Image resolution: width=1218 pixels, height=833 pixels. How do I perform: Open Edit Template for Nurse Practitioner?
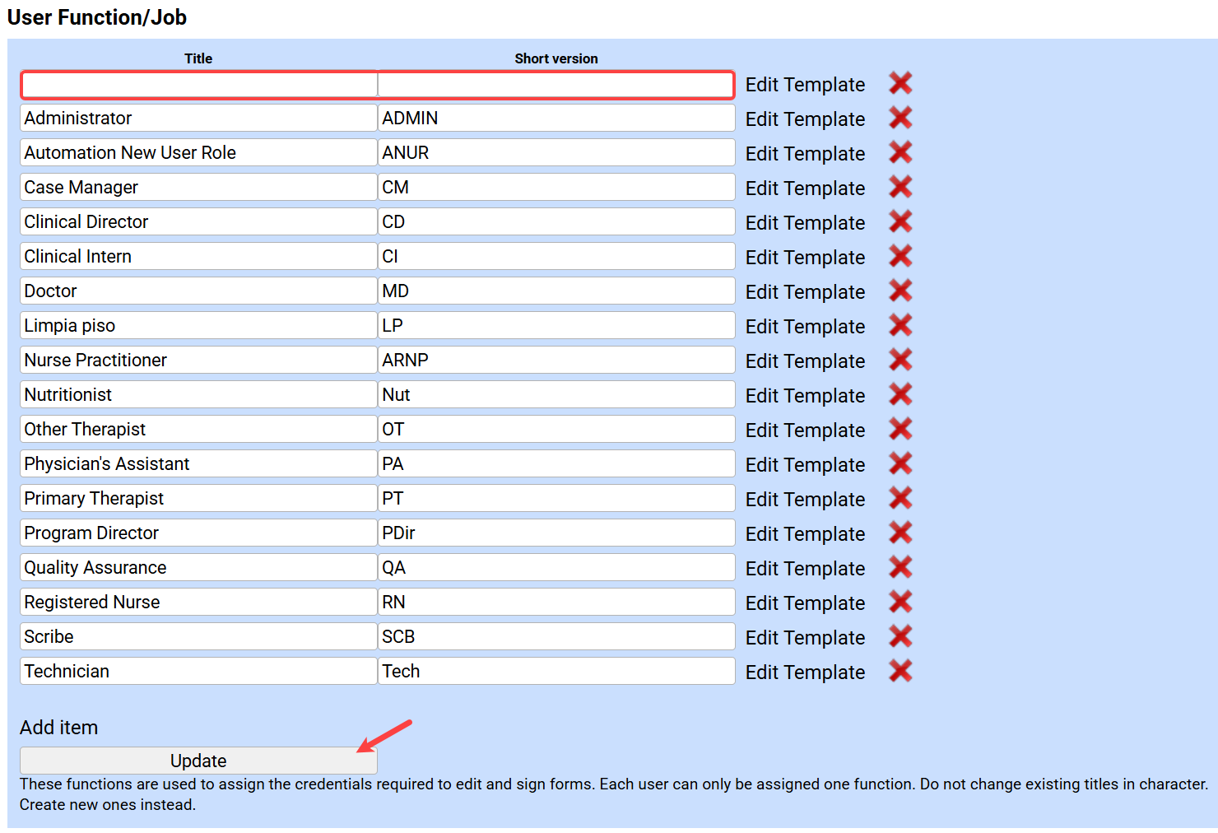804,361
